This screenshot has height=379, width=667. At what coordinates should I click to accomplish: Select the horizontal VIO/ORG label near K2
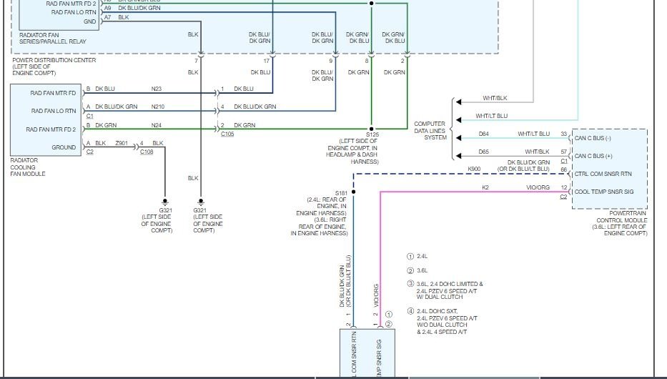[538, 187]
